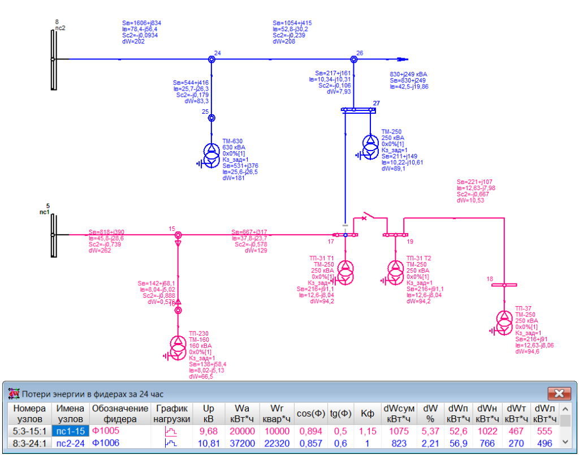Select node 26 junction circle

354,59
